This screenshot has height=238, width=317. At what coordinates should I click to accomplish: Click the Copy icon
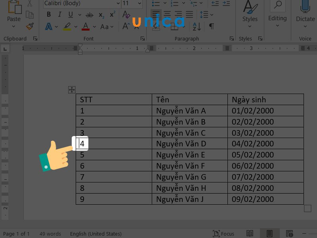pyautogui.click(x=30, y=15)
